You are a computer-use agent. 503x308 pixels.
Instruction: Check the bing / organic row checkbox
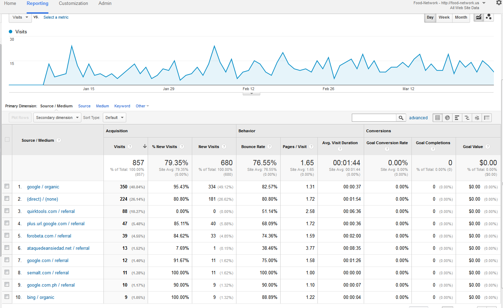coord(7,297)
